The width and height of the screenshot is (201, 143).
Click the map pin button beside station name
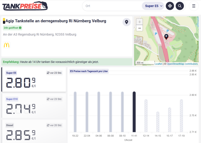(x=126, y=22)
